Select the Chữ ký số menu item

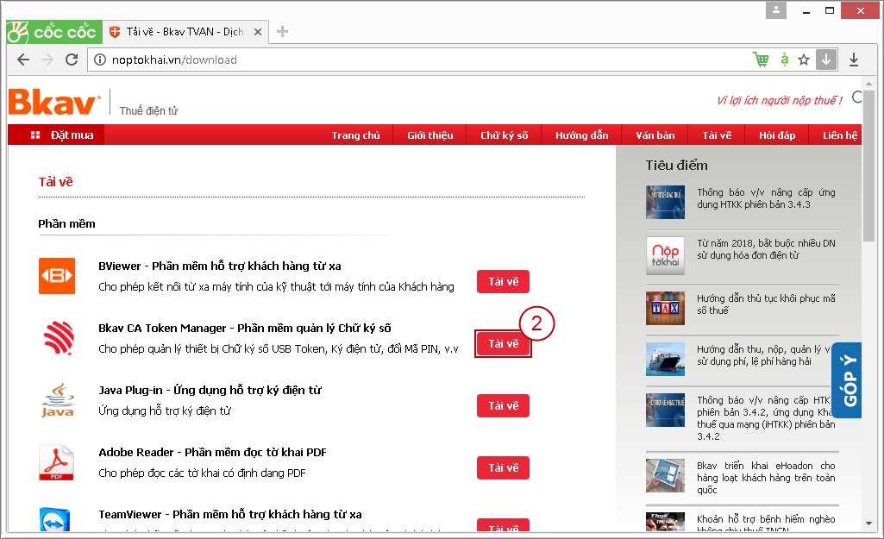tap(504, 135)
